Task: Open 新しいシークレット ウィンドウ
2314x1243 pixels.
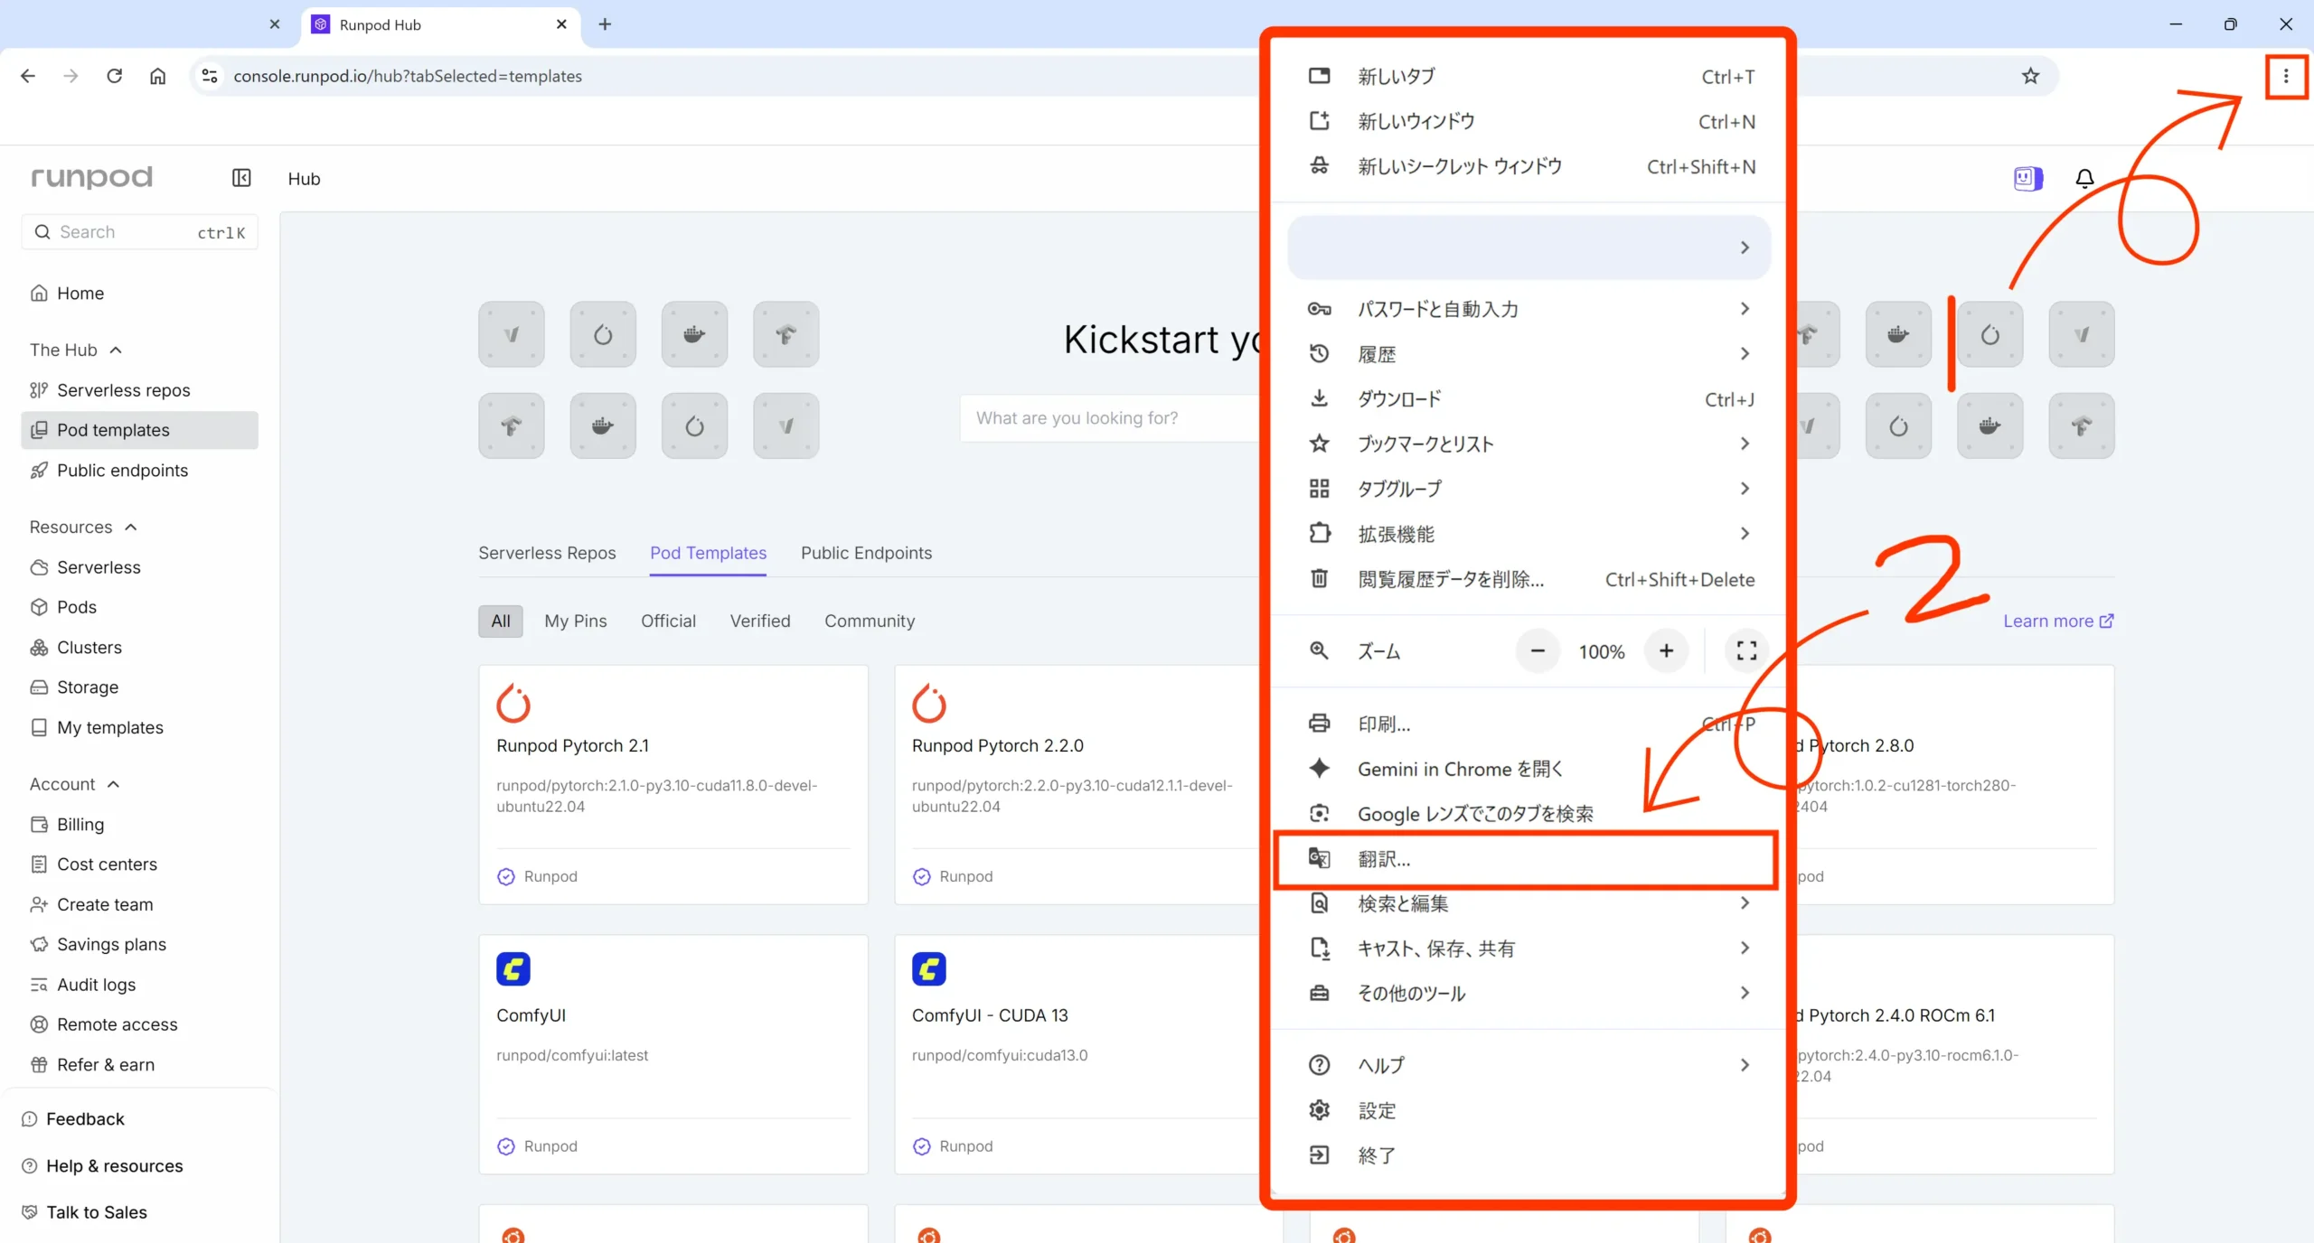Action: pyautogui.click(x=1529, y=166)
